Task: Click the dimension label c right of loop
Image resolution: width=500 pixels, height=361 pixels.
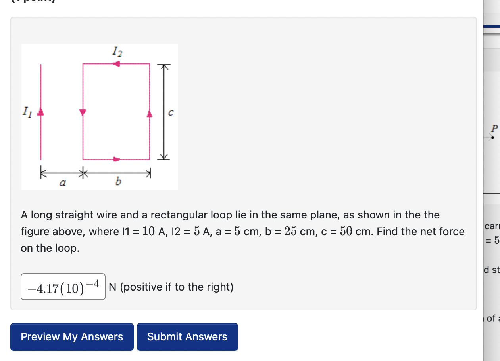Action: 170,113
